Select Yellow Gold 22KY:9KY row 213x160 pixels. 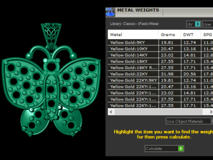tap(160, 80)
